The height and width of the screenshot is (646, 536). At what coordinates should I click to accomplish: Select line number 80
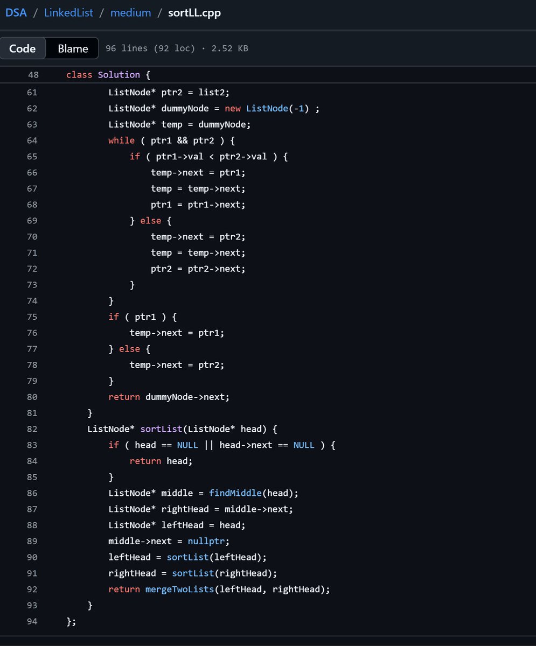[x=32, y=397]
